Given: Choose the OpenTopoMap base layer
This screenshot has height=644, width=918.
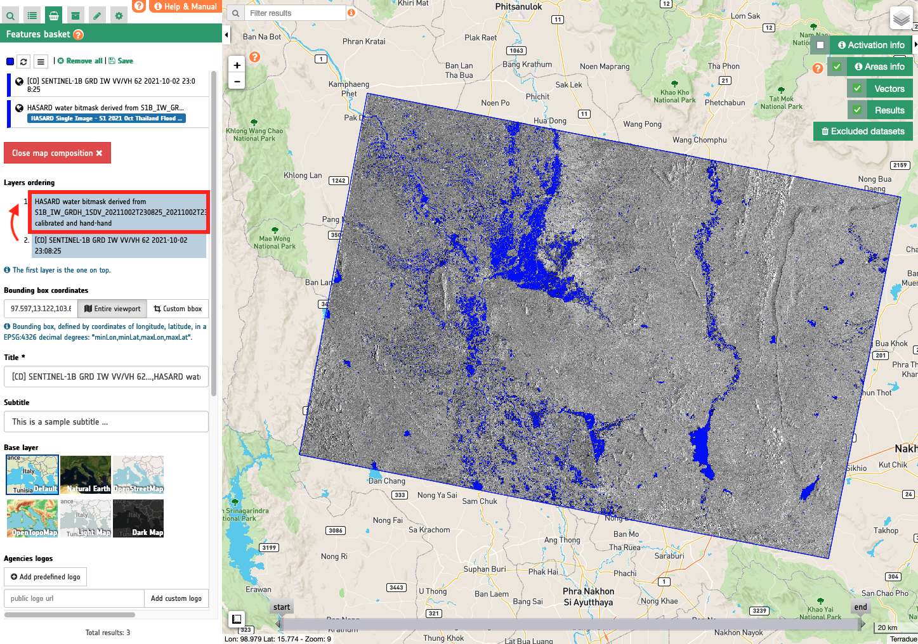Looking at the screenshot, I should point(32,518).
